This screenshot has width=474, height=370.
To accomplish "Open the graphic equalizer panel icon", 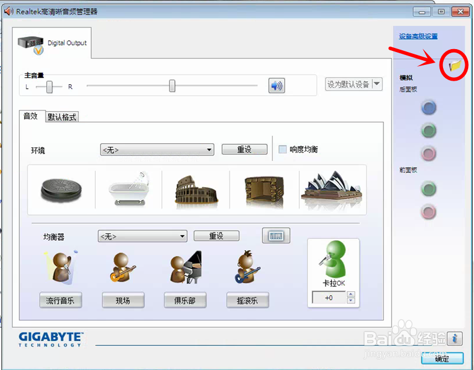I will [275, 236].
